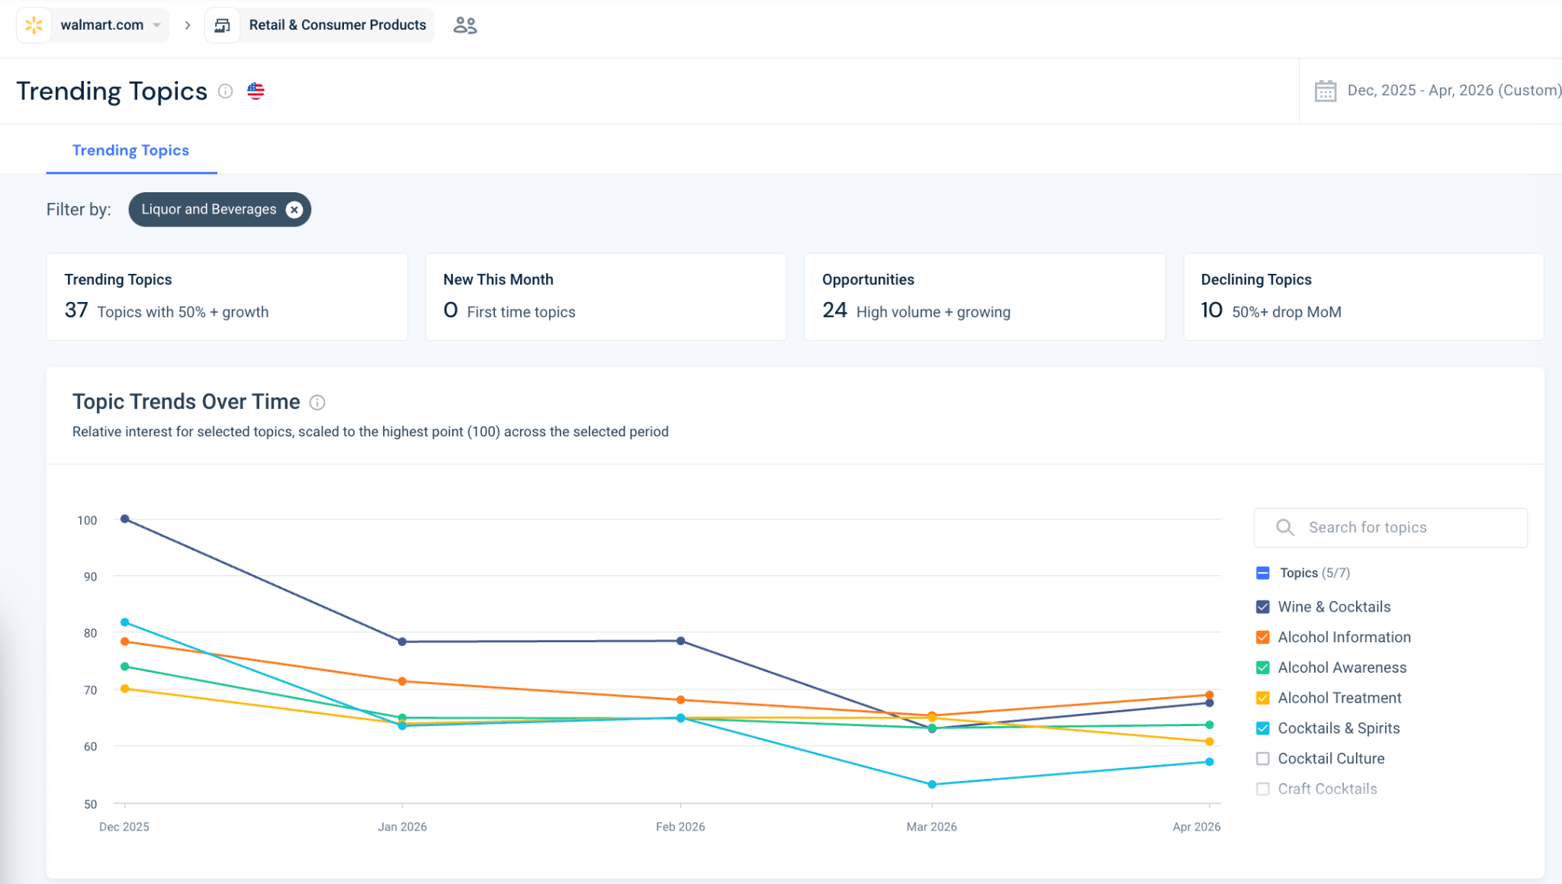
Task: Click Wine & Cocktails Feb 2026 data point
Action: (x=680, y=641)
